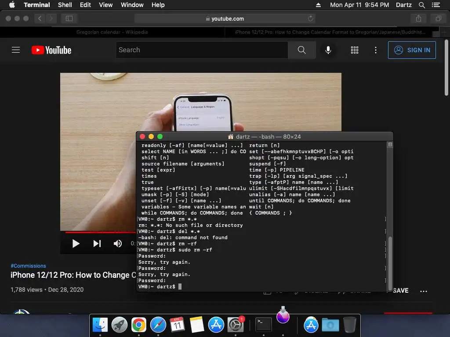The image size is (450, 337).
Task: Click '-bash: del: command not found' line
Action: click(x=183, y=237)
